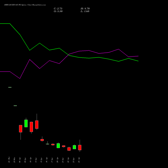Click the red candlestick above 24 Apr
Image resolution: width=168 pixels, height=168 pixels.
point(80,148)
